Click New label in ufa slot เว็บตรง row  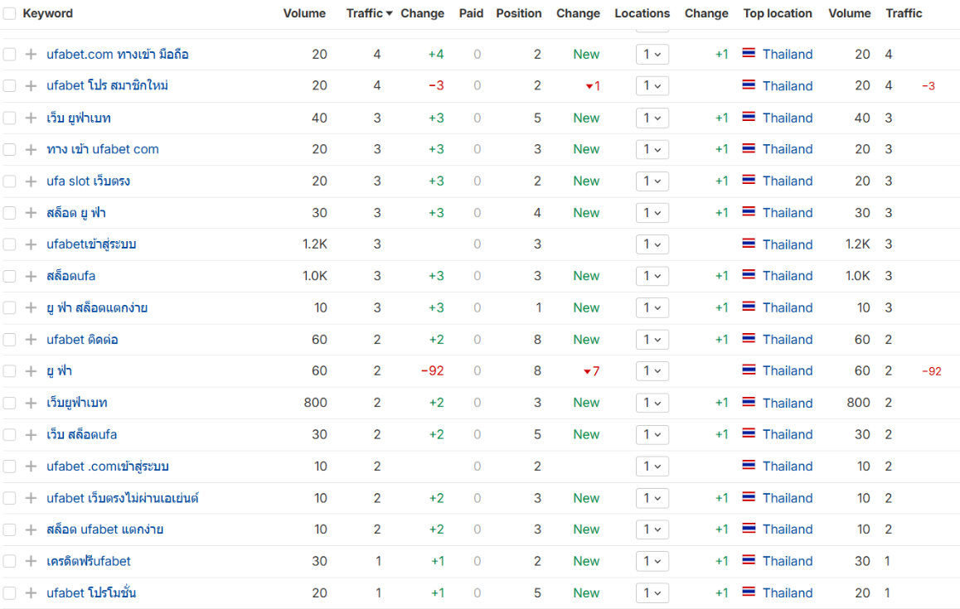click(586, 181)
